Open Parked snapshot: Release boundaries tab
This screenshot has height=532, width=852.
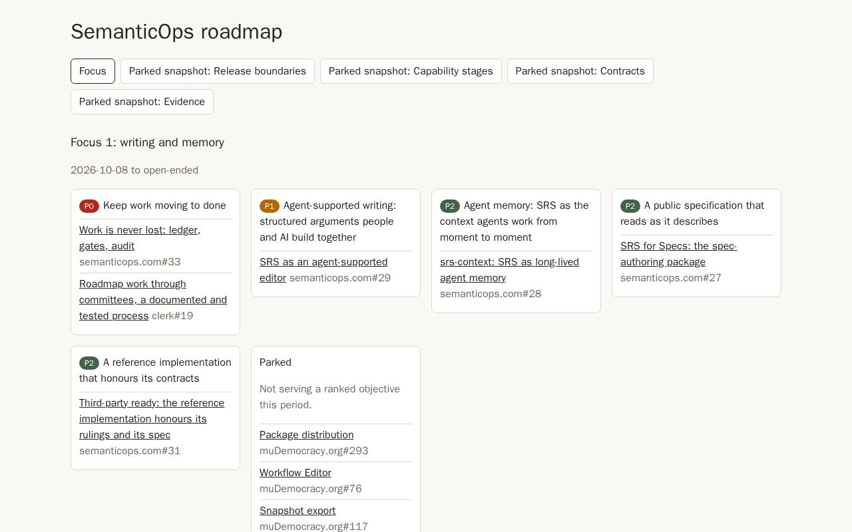(218, 71)
